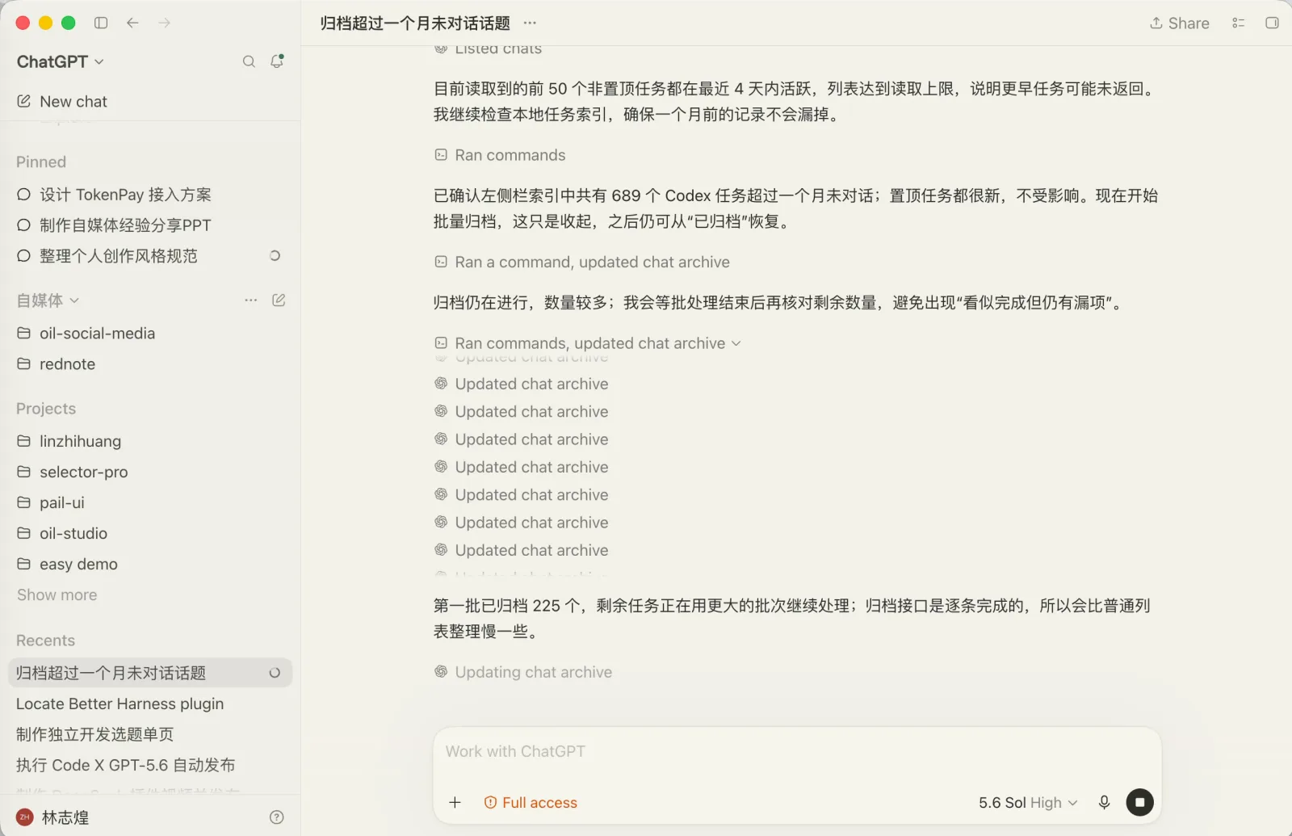Toggle the sidebar panel icon

pyautogui.click(x=101, y=23)
